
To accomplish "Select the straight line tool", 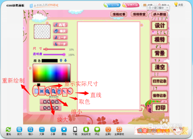I will coord(69,91).
